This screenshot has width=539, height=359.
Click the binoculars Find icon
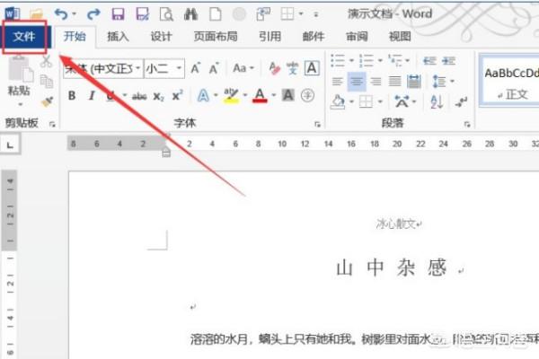tap(190, 13)
